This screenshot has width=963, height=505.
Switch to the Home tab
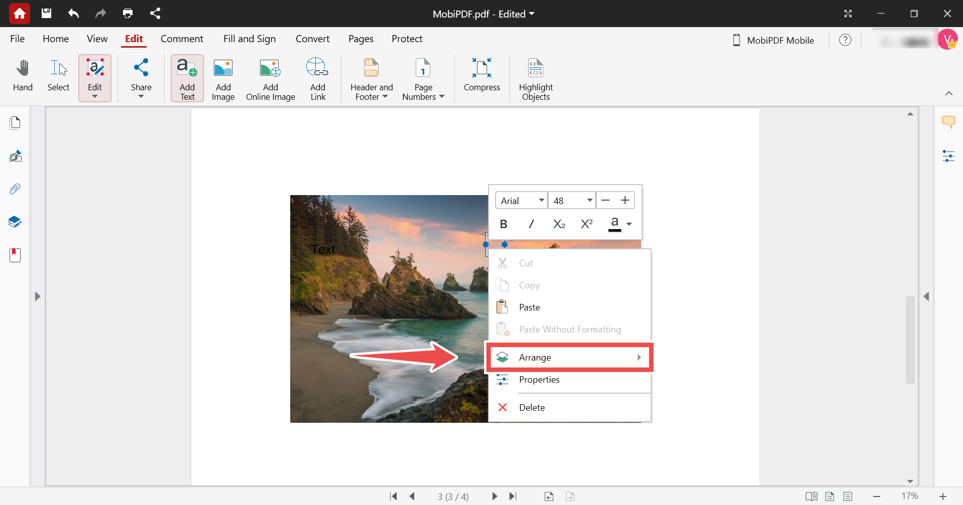(x=56, y=39)
